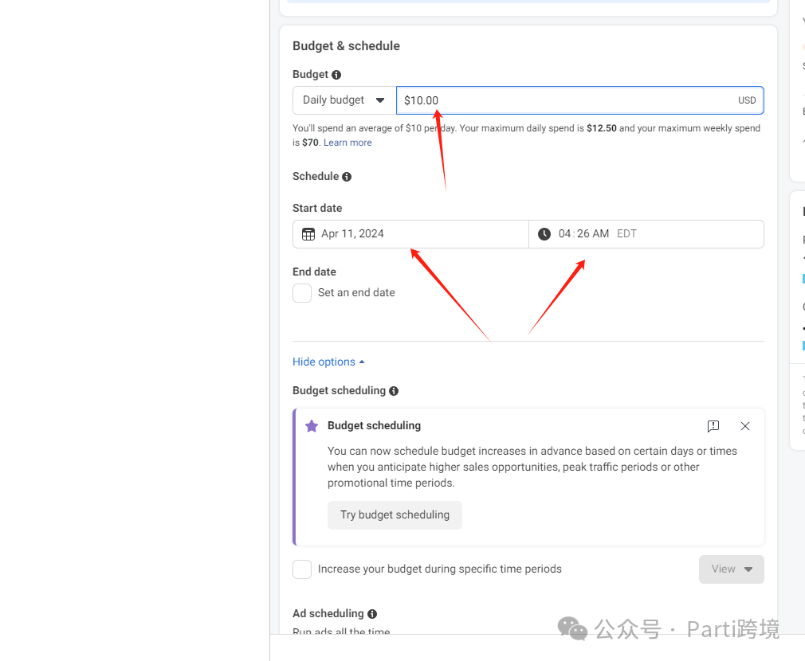Select the hour value 04 in start time
This screenshot has height=661, width=805.
pos(565,234)
